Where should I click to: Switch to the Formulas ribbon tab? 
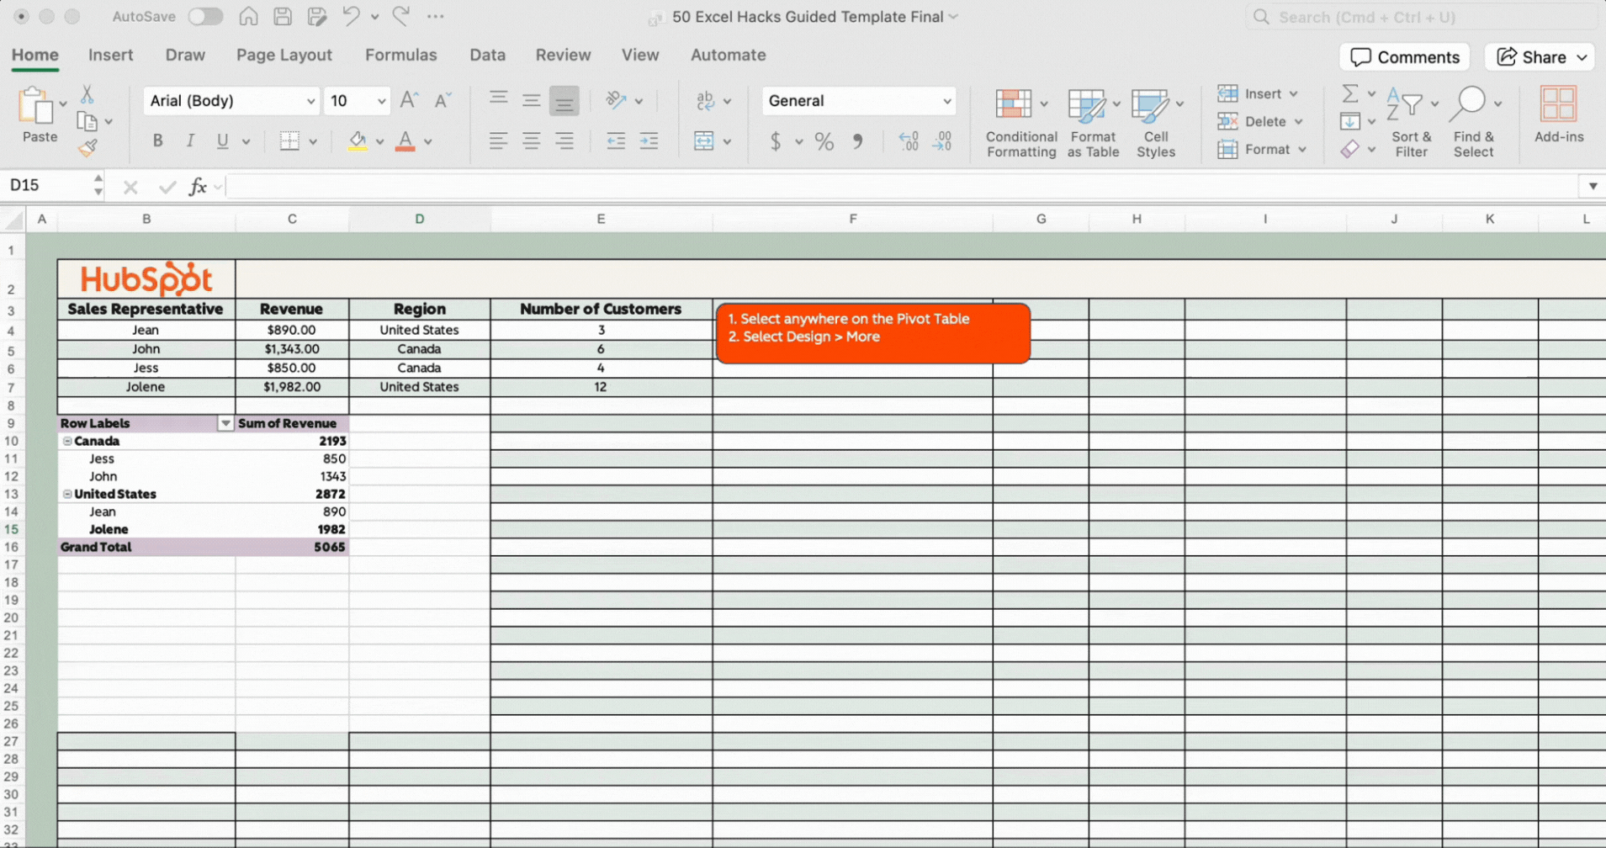tap(401, 55)
